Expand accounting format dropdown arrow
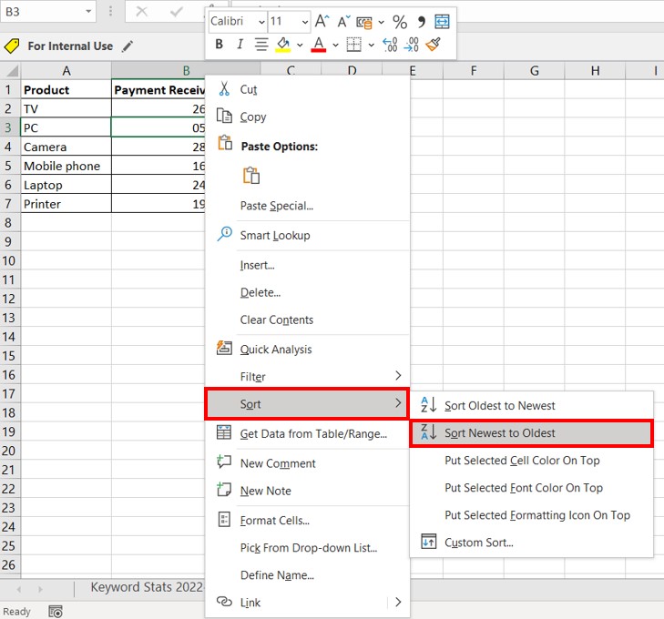 pyautogui.click(x=381, y=22)
